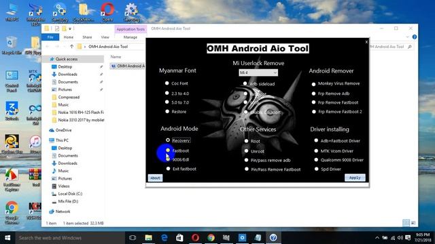The image size is (435, 244).
Task: Choose MTK Vcom Driver option
Action: click(316, 150)
